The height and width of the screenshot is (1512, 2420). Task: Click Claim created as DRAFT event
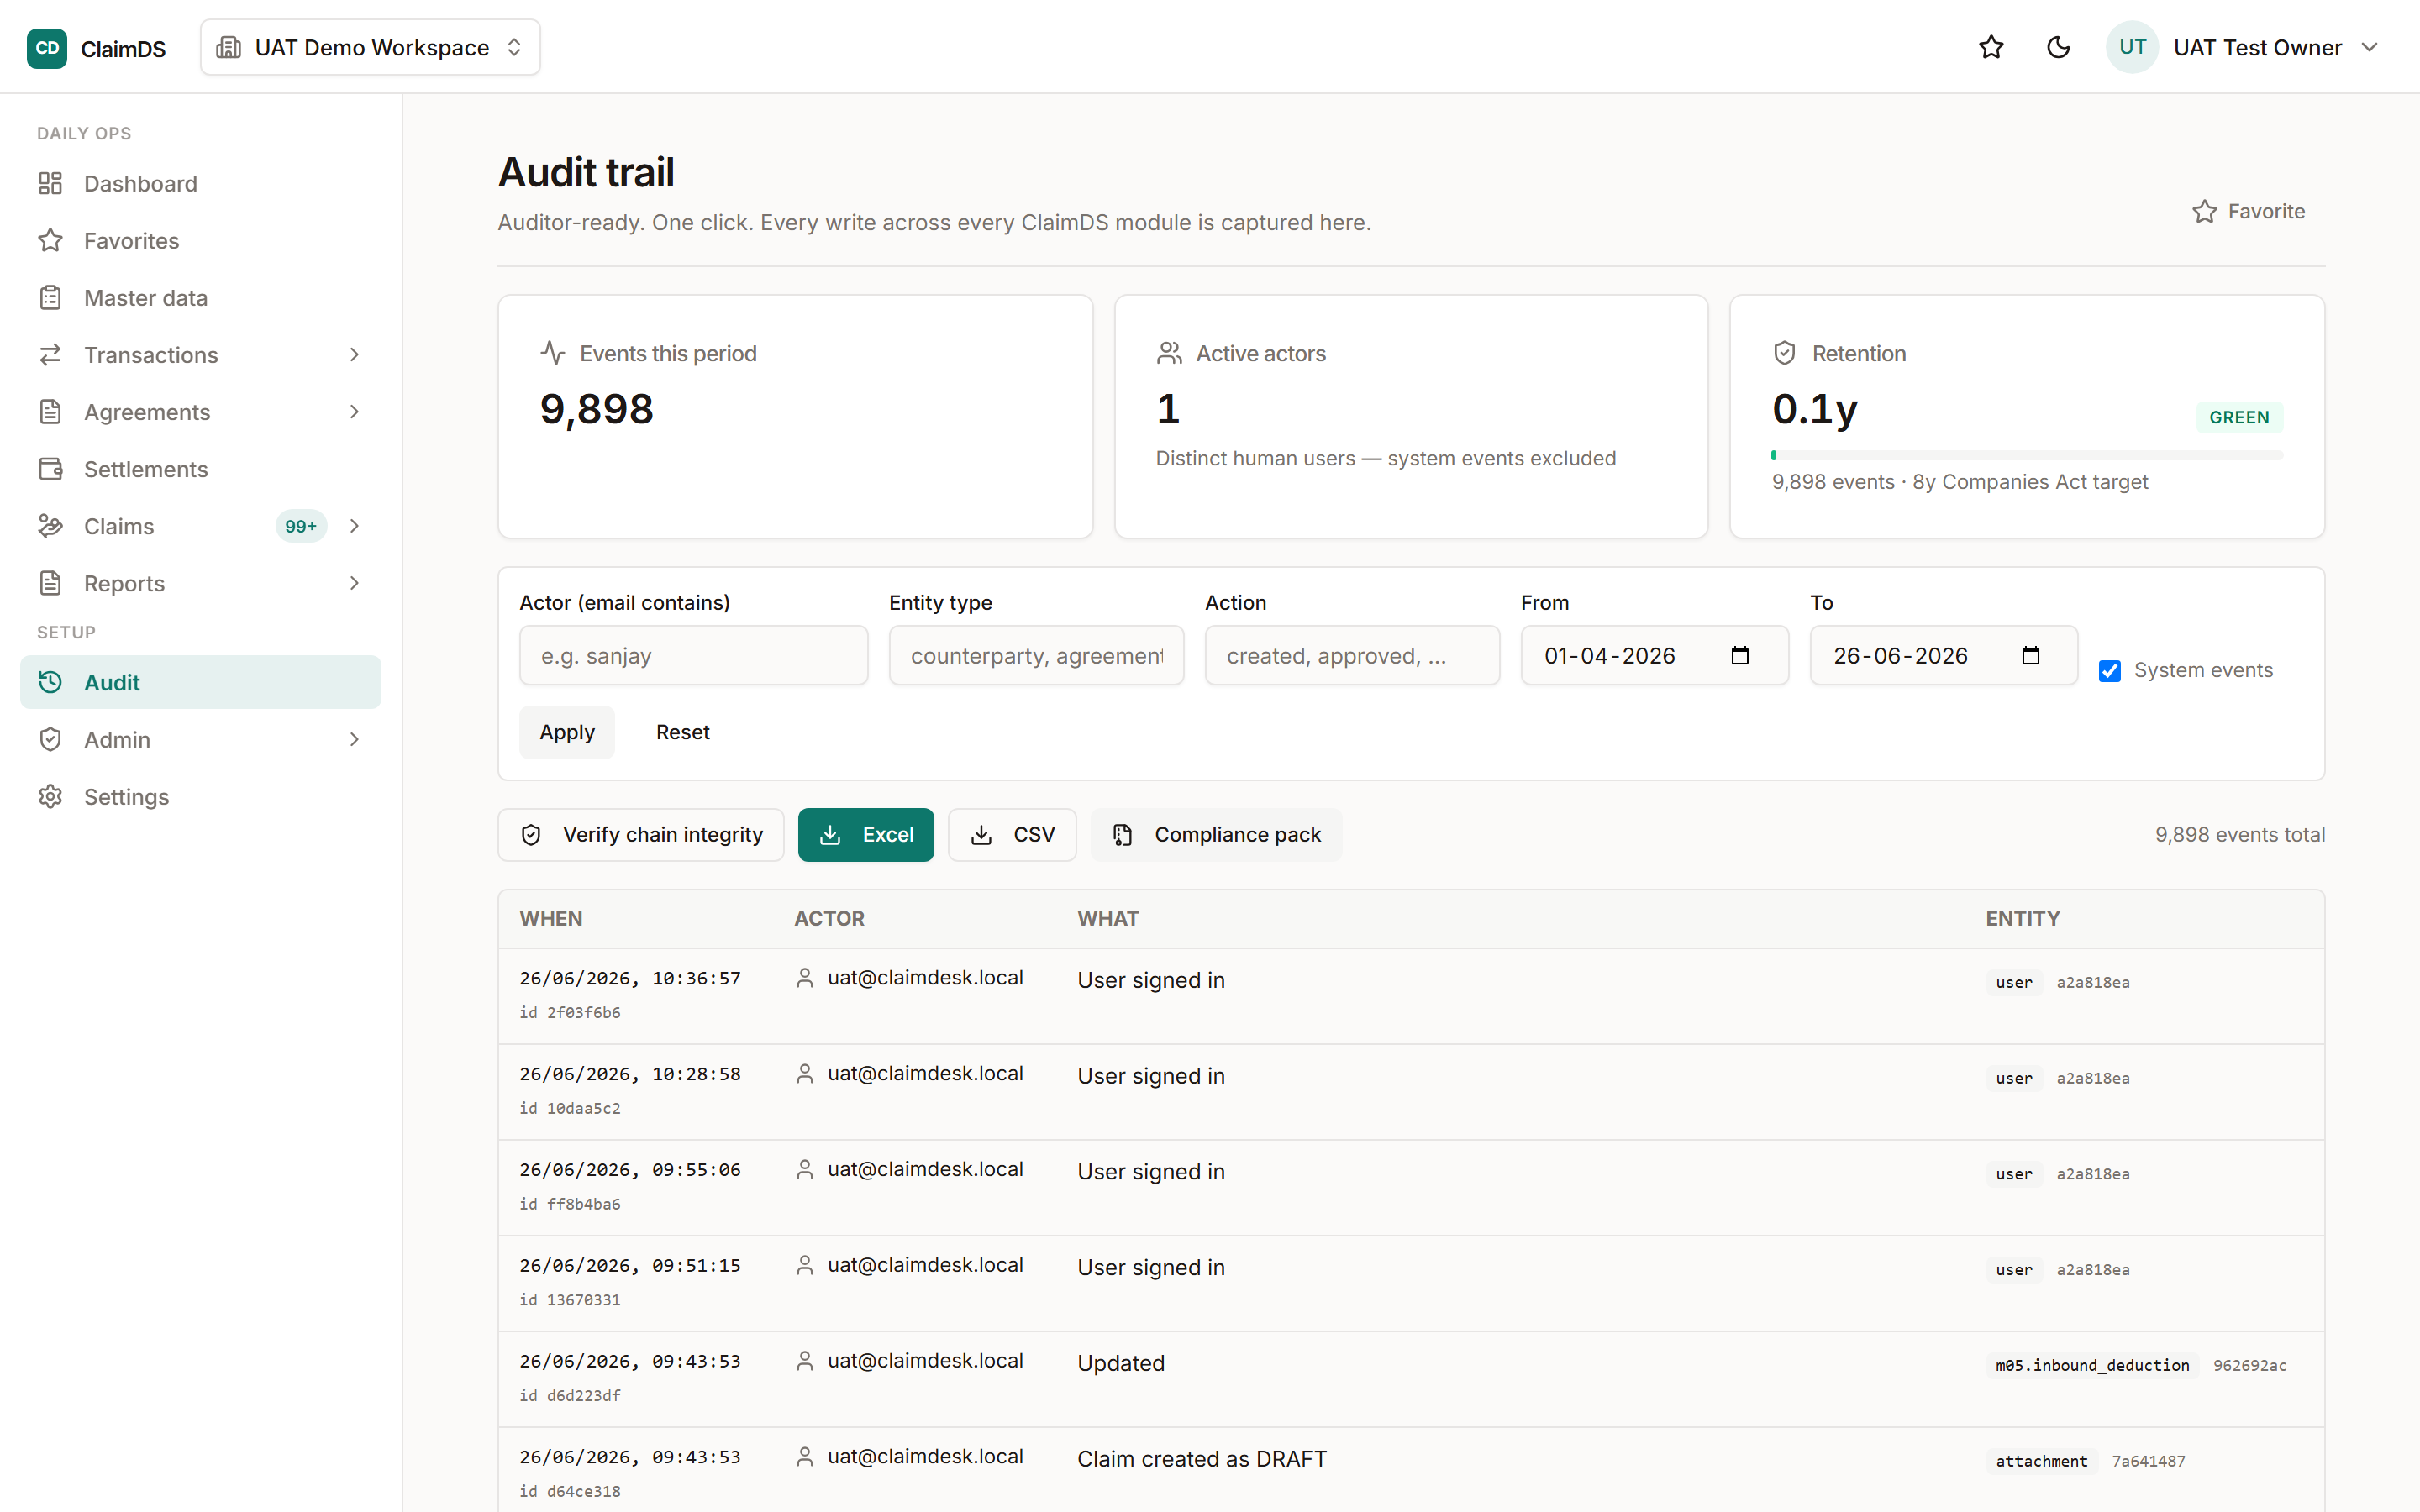click(x=1202, y=1459)
